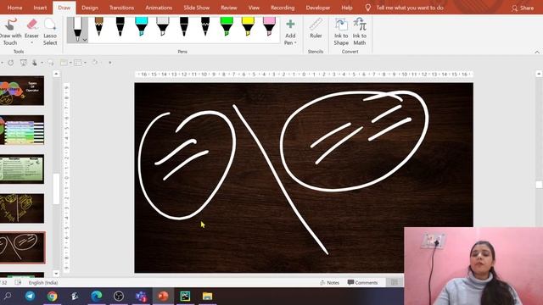Screen dimensions: 543x305
Task: Select the Eraser tool
Action: click(32, 28)
